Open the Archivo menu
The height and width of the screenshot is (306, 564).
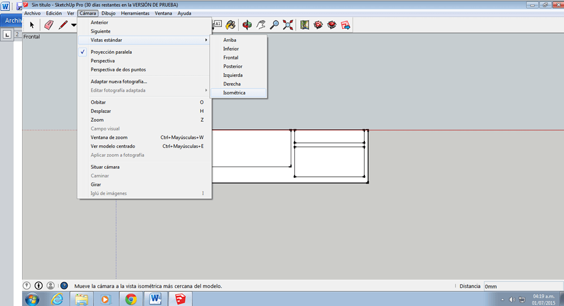32,14
